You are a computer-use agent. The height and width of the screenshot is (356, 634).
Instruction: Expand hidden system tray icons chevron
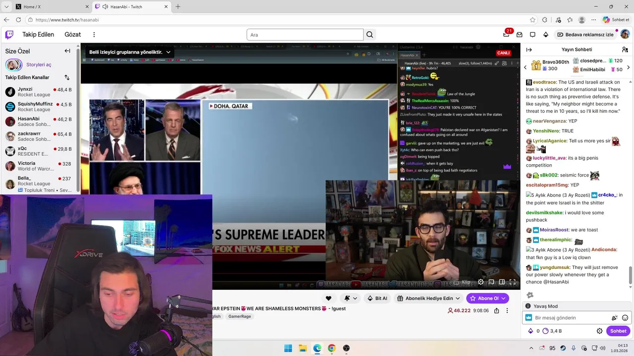pos(531,348)
